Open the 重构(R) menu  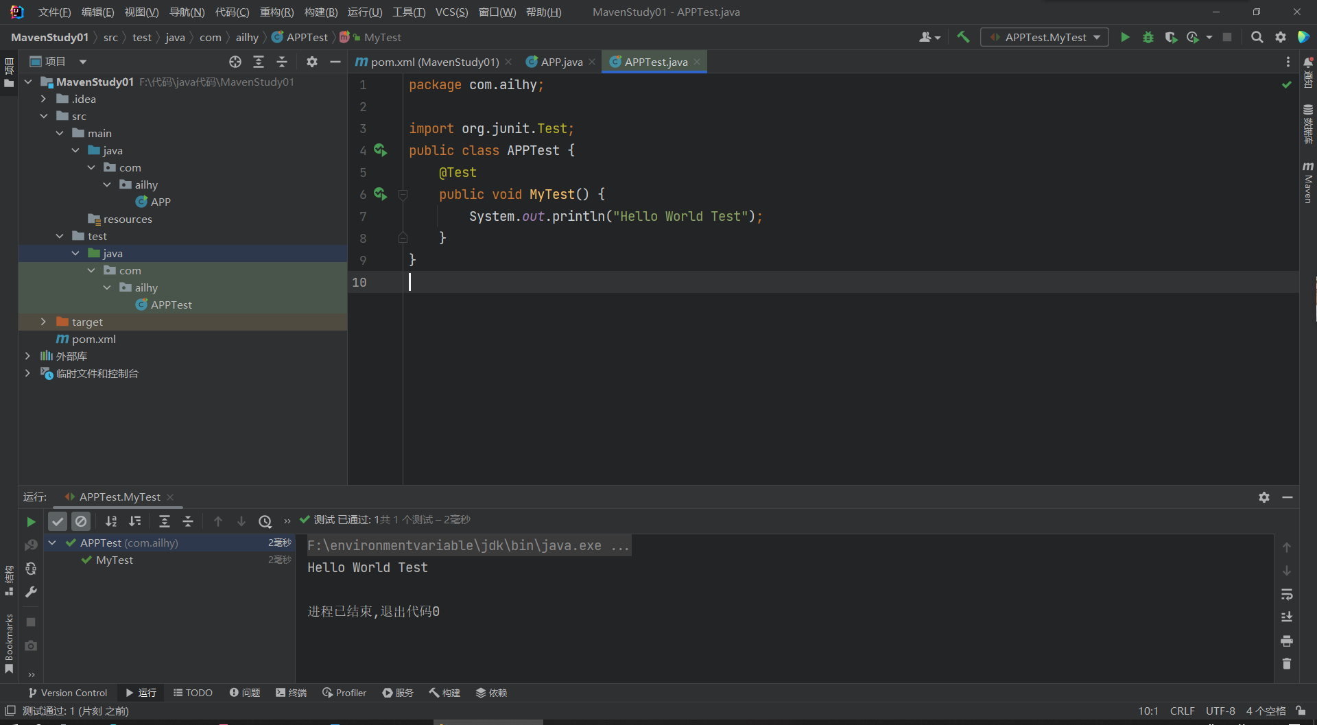pyautogui.click(x=276, y=12)
